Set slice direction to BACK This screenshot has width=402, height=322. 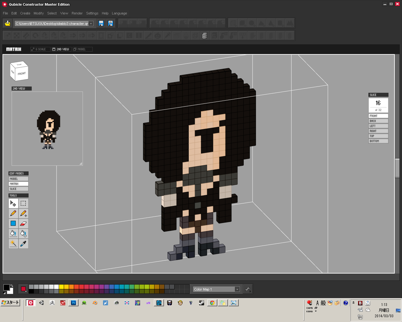tap(378, 121)
